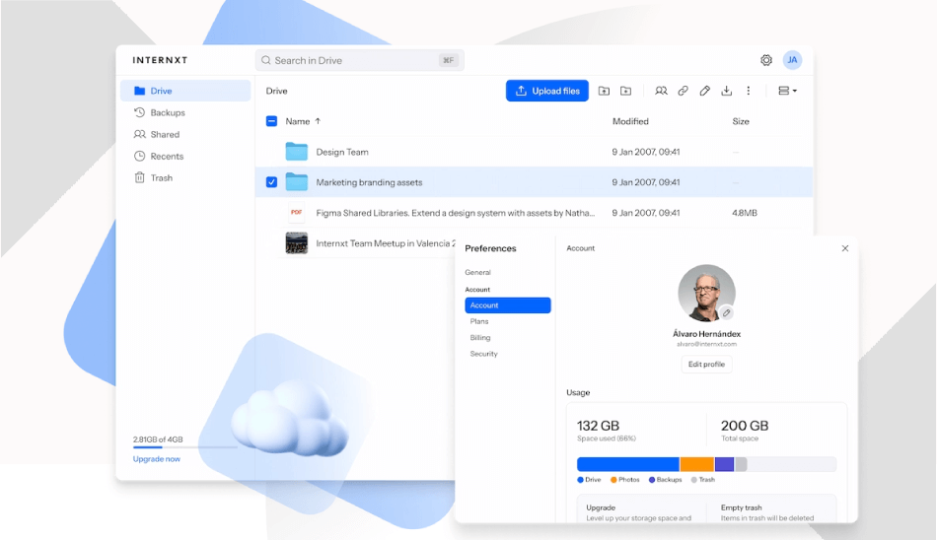Close the Preferences dialog
Viewport: 937px width, 540px height.
tap(845, 248)
